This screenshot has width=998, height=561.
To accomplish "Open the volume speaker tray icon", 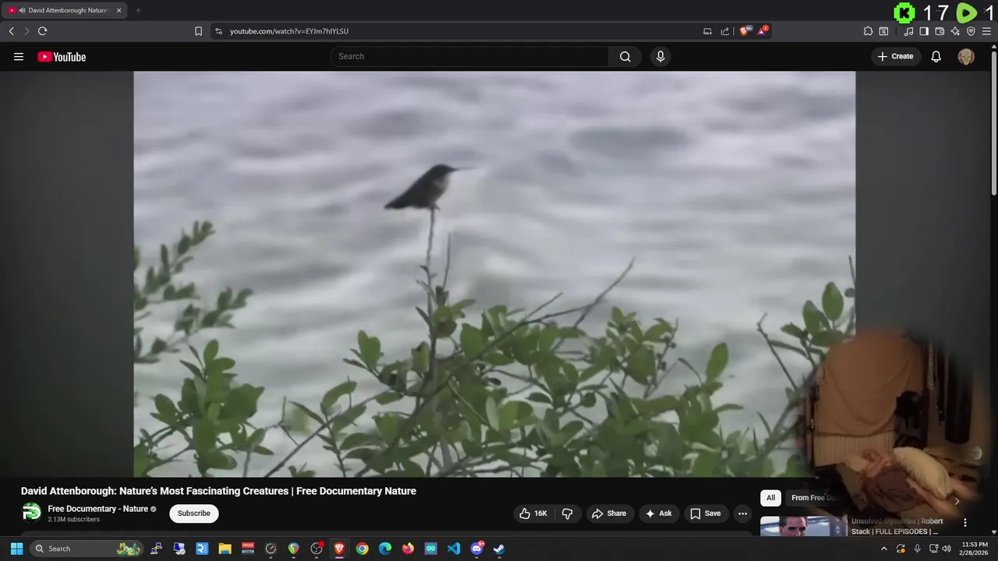I will tap(947, 549).
